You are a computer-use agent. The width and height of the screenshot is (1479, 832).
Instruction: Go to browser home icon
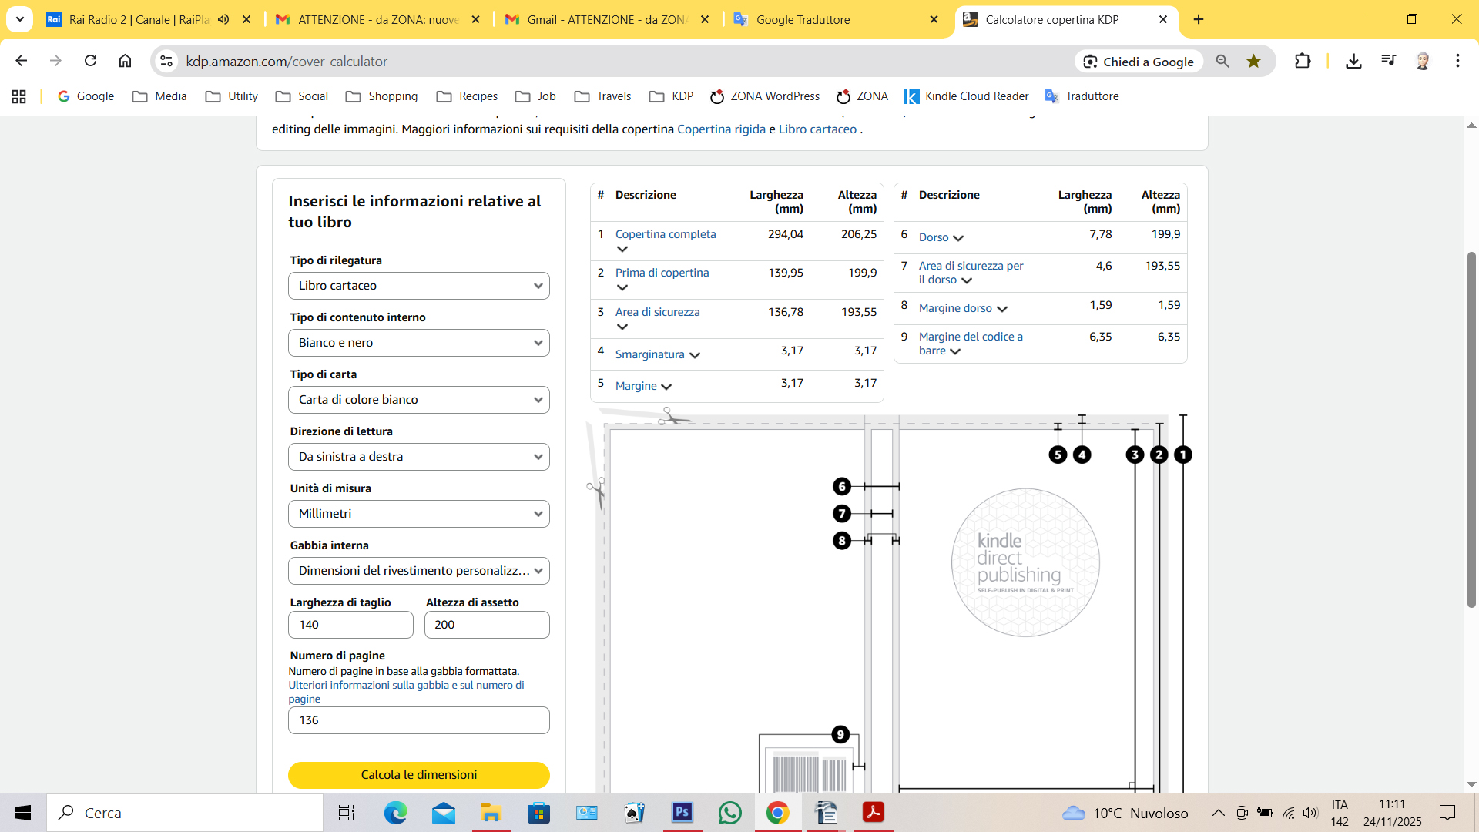click(x=125, y=61)
